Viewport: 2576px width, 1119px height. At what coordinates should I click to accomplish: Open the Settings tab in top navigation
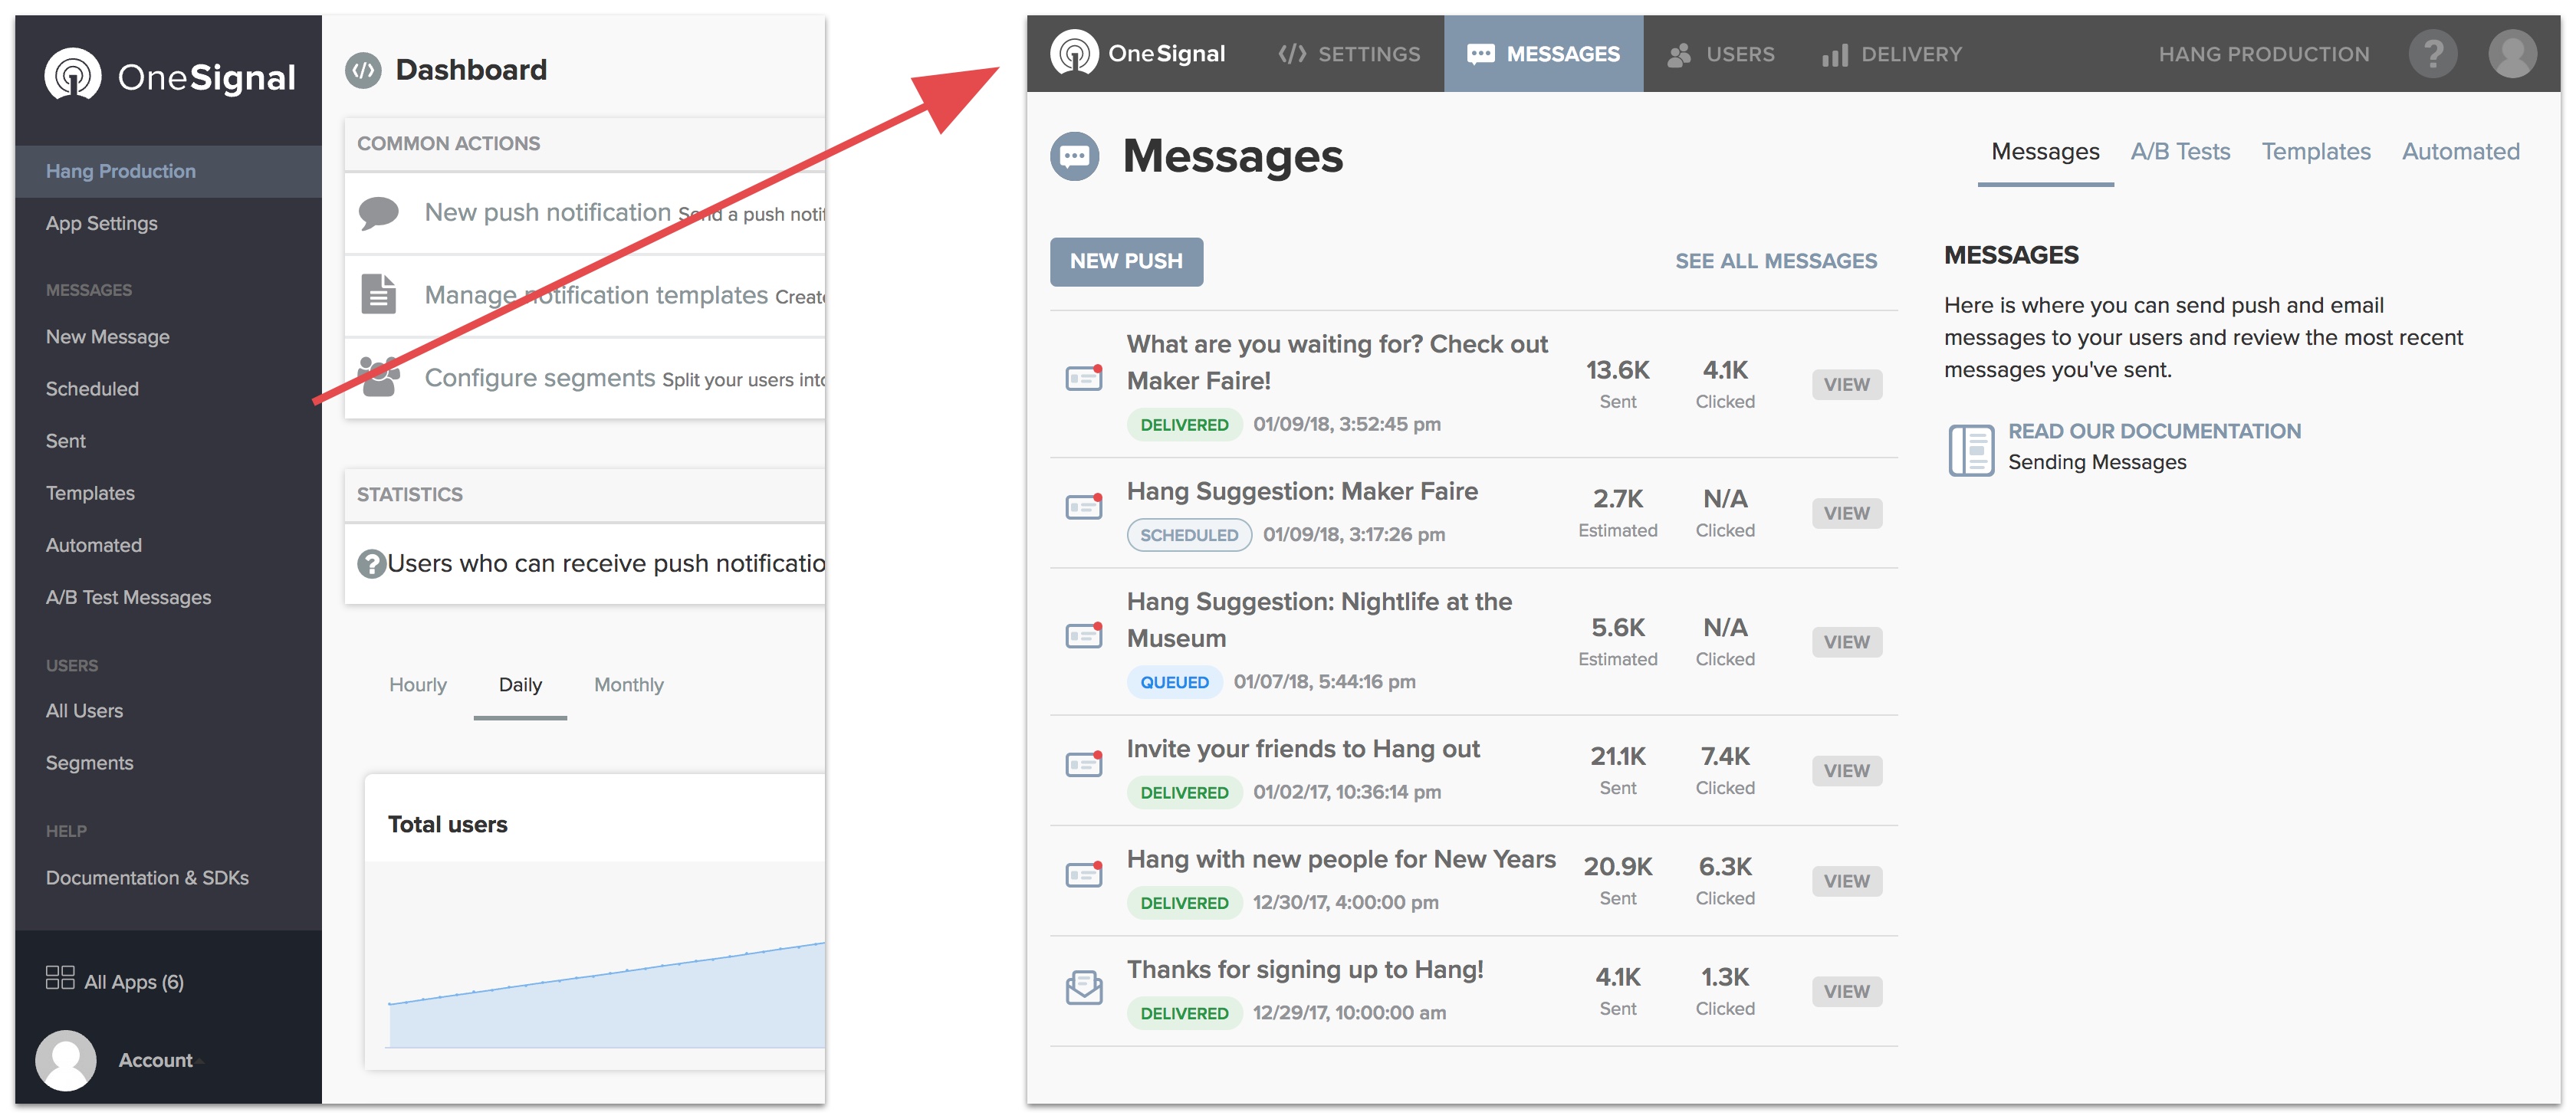pos(1349,54)
